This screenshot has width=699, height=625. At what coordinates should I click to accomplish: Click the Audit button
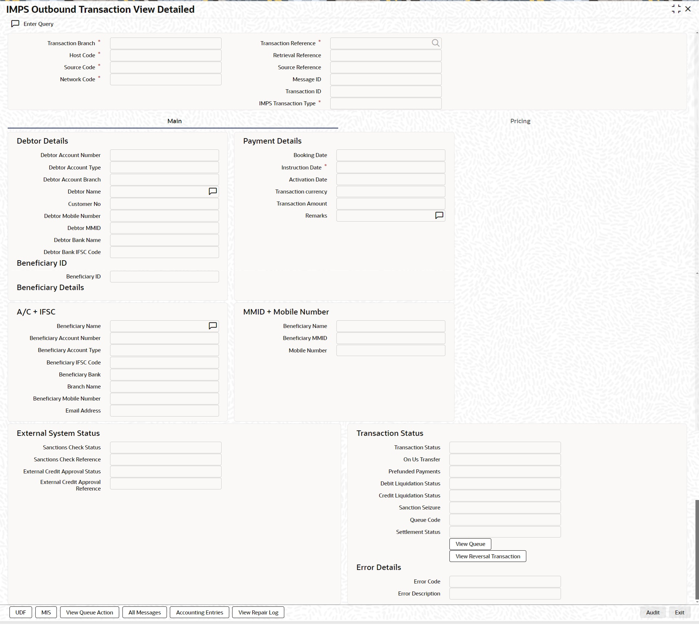(653, 613)
